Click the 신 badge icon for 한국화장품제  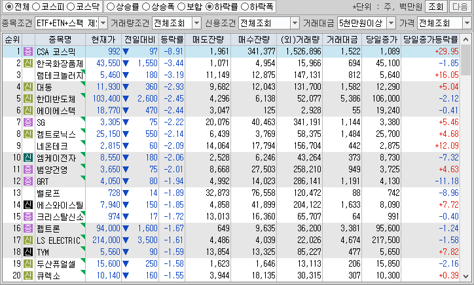tap(28, 64)
